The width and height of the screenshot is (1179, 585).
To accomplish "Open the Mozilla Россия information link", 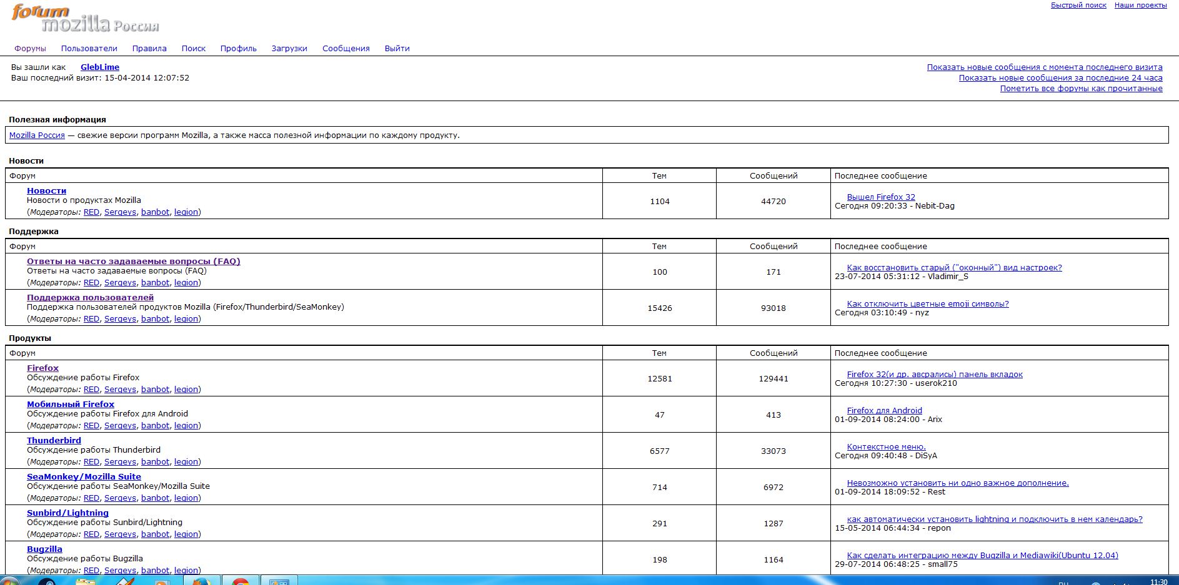I will [37, 135].
